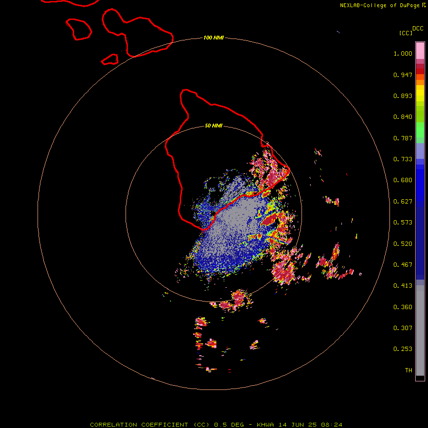Click the 50 NMI range ring label

(x=214, y=126)
